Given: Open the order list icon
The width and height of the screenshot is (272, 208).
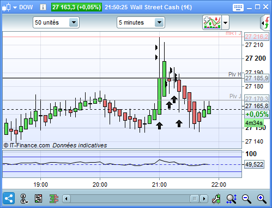Looking at the screenshot, I should [38, 199].
